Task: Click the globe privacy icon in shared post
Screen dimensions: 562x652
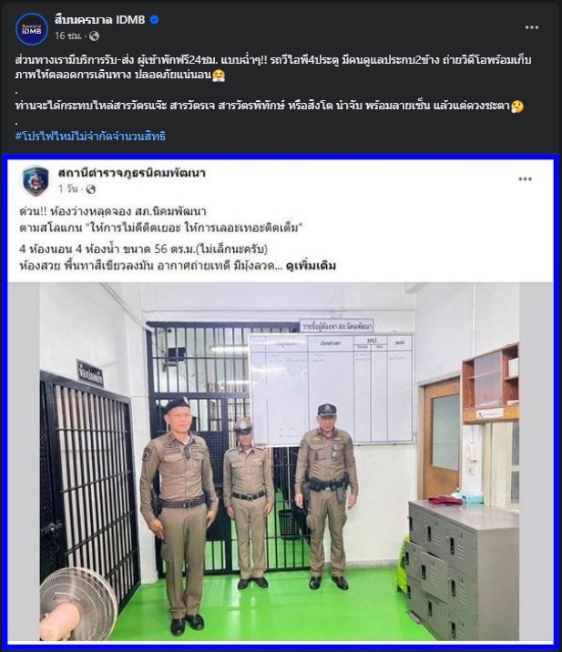Action: [90, 189]
